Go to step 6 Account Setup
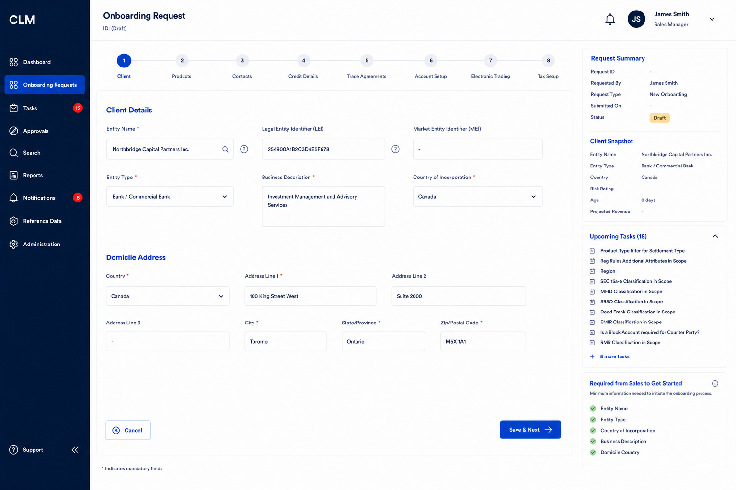The image size is (736, 490). point(431,61)
